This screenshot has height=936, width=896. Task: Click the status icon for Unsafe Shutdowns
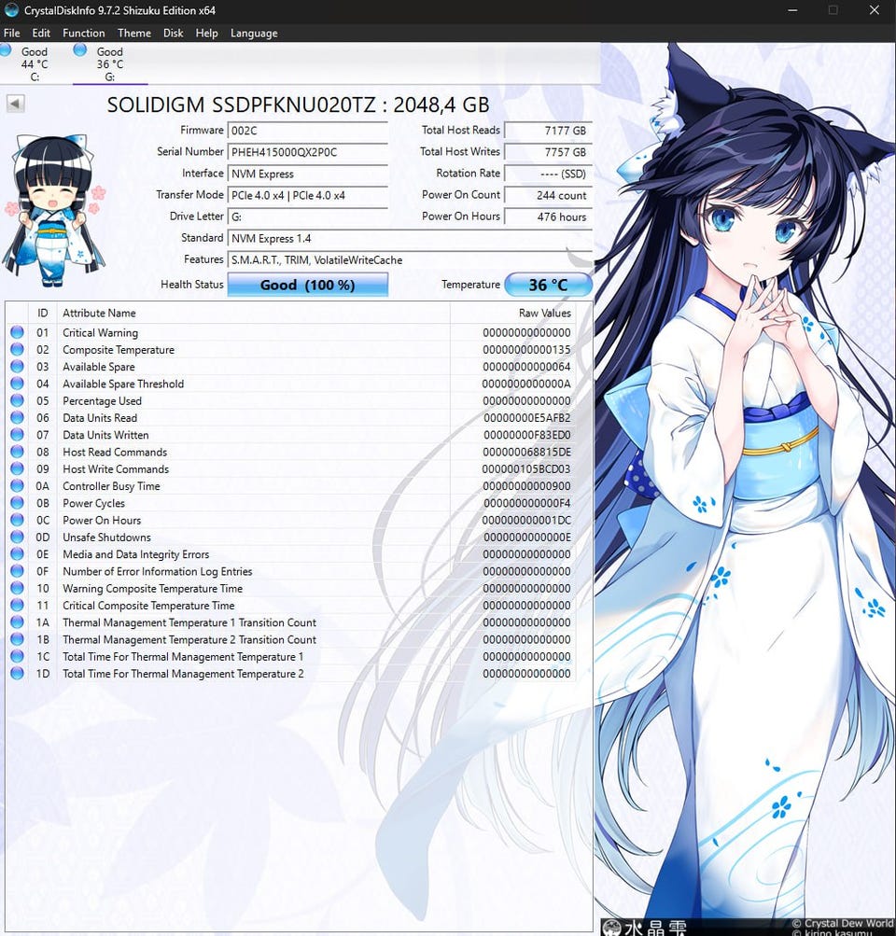coord(18,537)
